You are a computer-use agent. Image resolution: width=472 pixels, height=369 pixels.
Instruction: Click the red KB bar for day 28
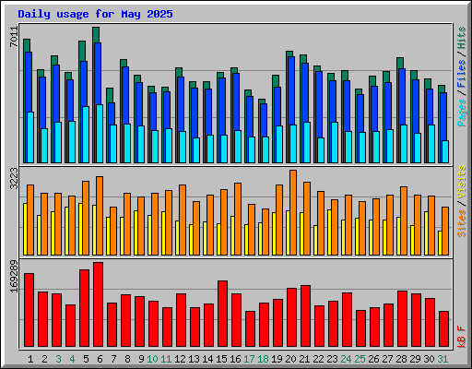[403, 319]
